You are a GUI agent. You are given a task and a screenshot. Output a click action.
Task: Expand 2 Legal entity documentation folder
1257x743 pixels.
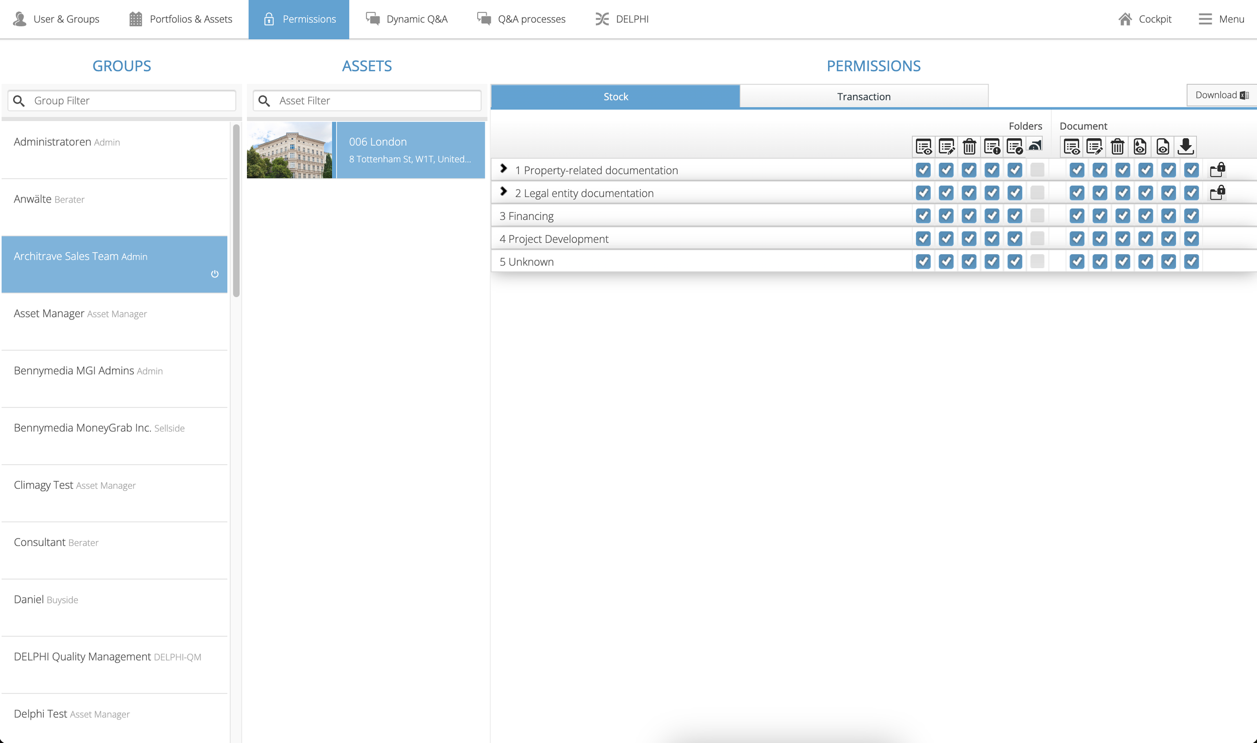pyautogui.click(x=503, y=192)
